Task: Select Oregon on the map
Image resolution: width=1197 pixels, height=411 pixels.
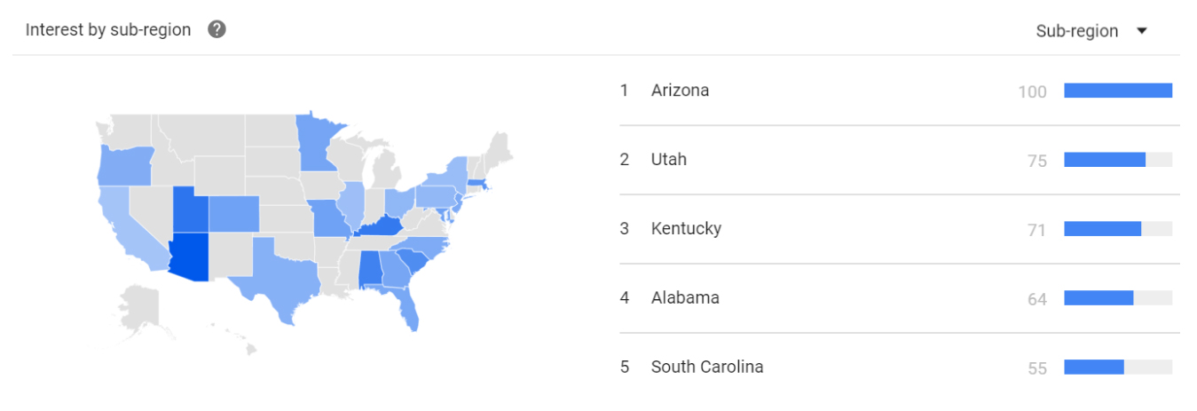Action: pos(122,167)
